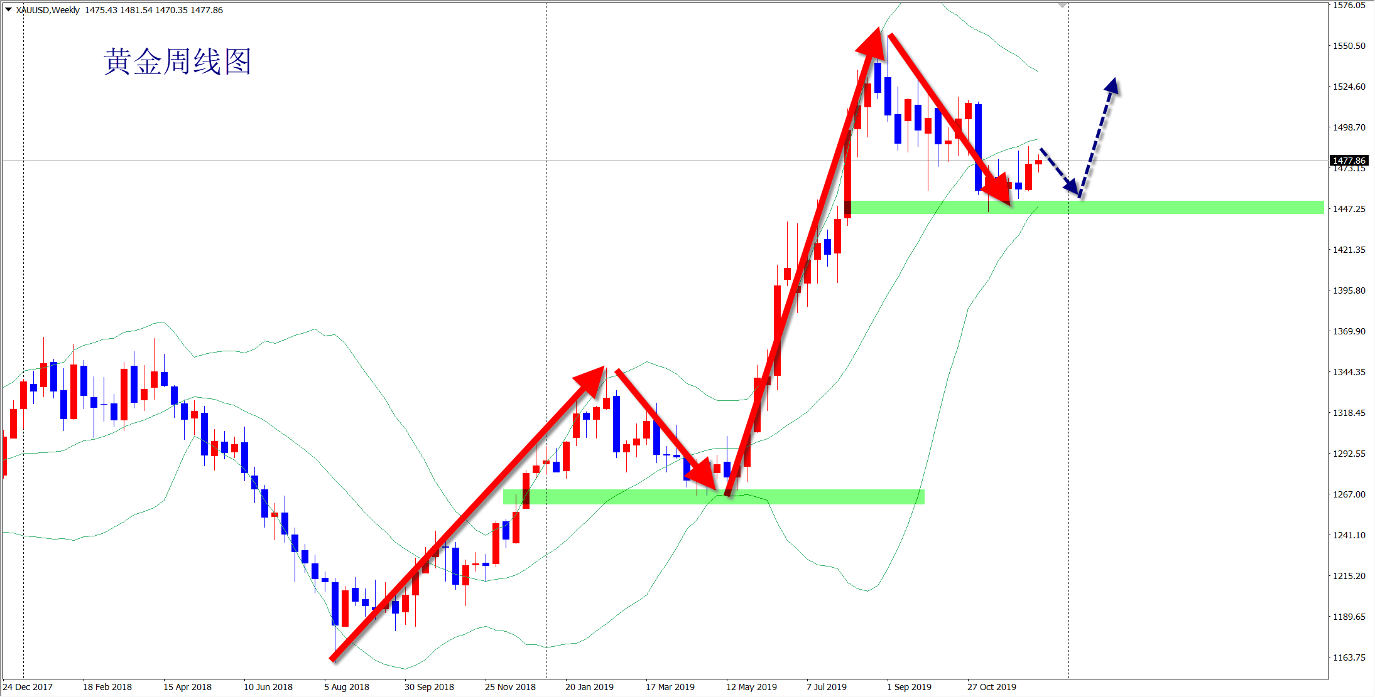Click the top red arrow head near 1550

[x=872, y=43]
